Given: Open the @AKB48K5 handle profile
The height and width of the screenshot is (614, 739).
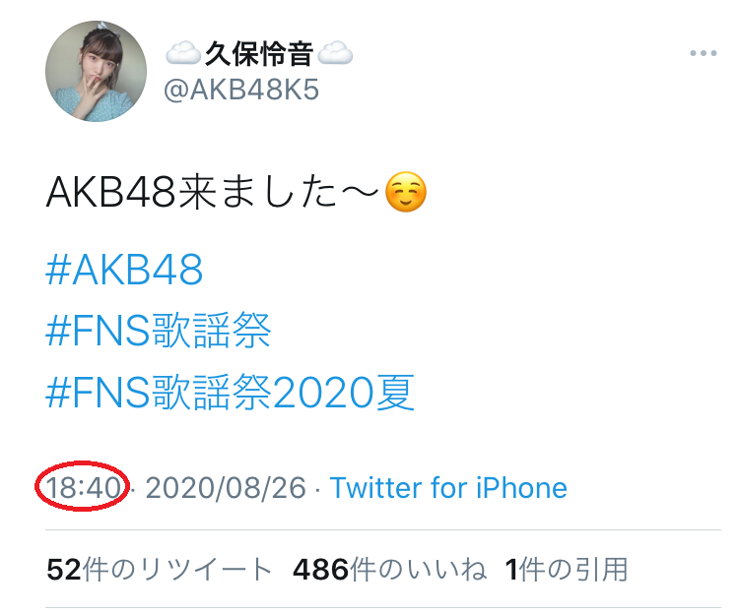Looking at the screenshot, I should [x=241, y=90].
